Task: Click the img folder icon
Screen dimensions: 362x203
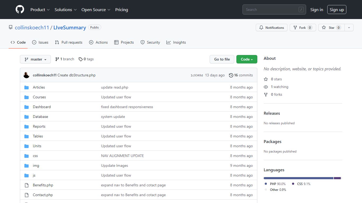Action: pyautogui.click(x=27, y=165)
